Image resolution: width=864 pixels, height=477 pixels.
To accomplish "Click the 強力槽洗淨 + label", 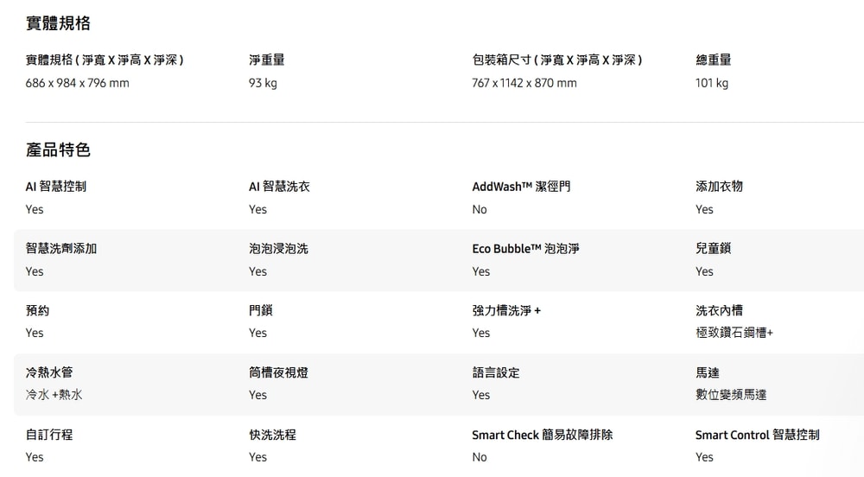I will [506, 310].
